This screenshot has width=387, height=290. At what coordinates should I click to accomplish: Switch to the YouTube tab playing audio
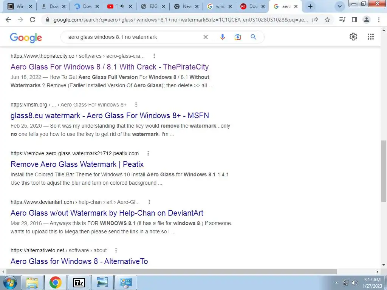(x=112, y=7)
